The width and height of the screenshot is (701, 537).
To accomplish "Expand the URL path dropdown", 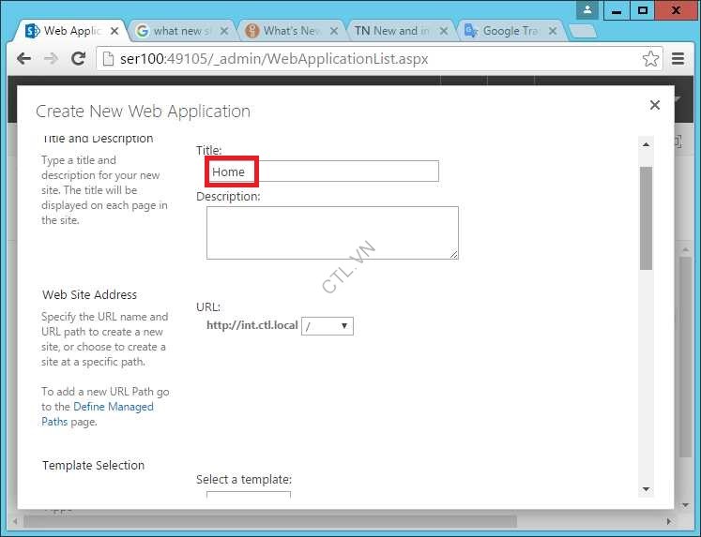I will (x=328, y=326).
